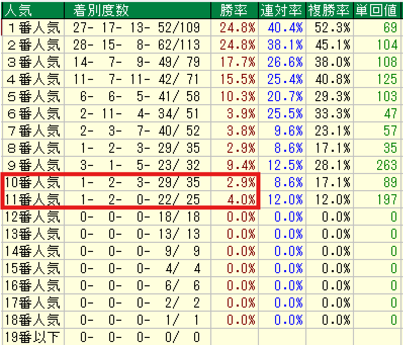Viewport: 403px width, 345px height.
Task: Click the 複勝率 column header
Action: pos(330,11)
